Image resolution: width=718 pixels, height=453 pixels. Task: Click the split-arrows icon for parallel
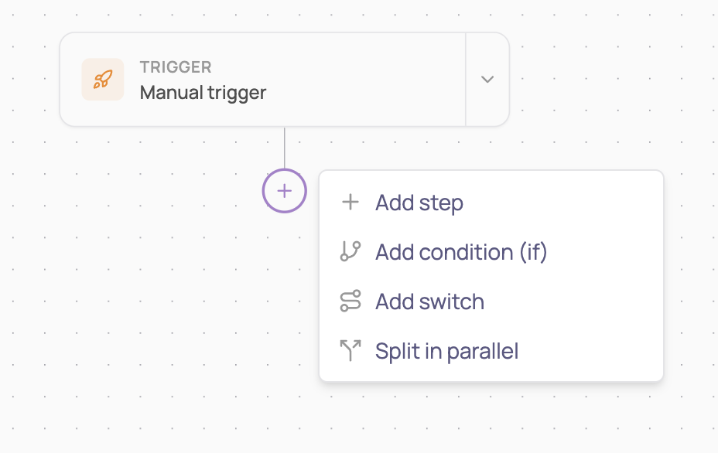tap(350, 350)
